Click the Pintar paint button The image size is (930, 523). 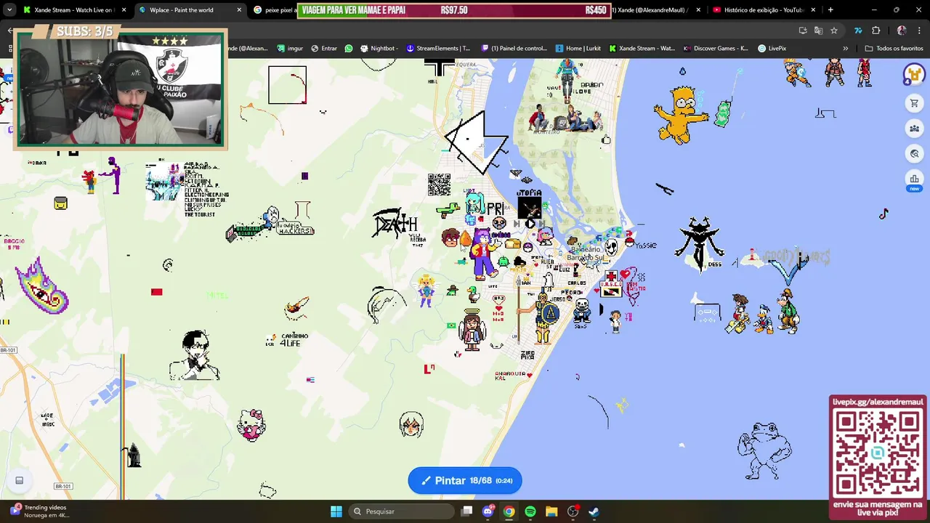465,481
